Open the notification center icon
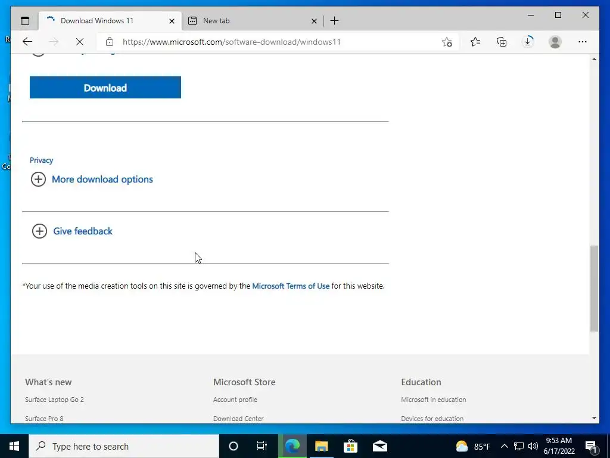Screen dimensions: 610x458 (591, 447)
